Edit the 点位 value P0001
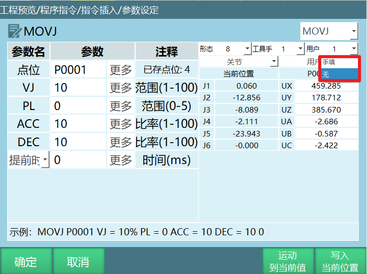Screen dimensions: 367x274 78,69
